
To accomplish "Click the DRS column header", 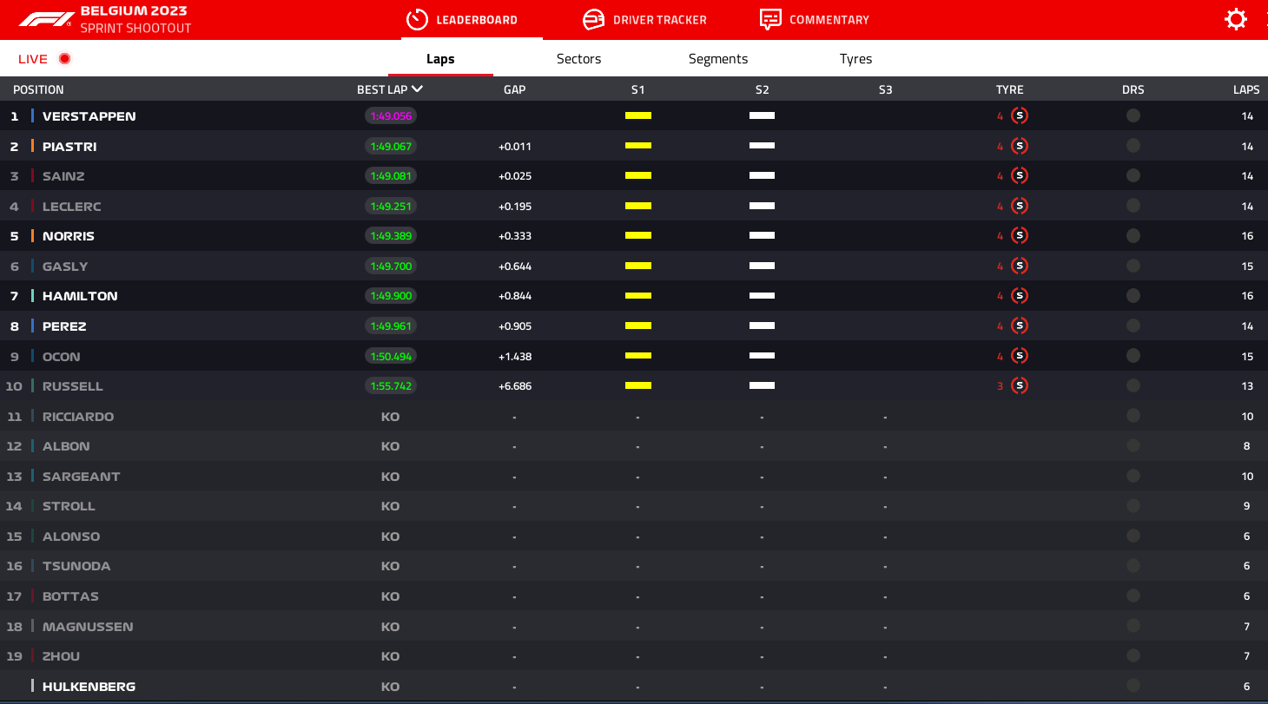I will tap(1133, 89).
